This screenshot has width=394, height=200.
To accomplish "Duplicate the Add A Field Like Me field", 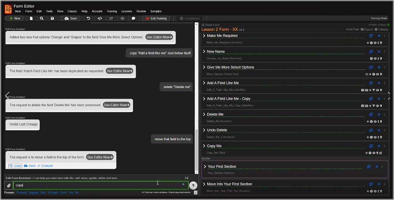I will pos(371,83).
